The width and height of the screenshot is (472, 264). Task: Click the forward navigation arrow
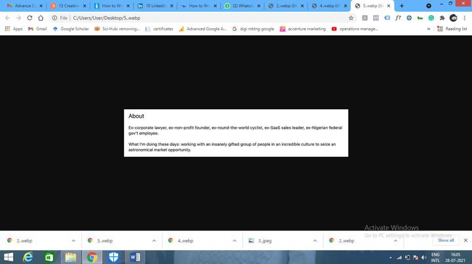pyautogui.click(x=18, y=18)
